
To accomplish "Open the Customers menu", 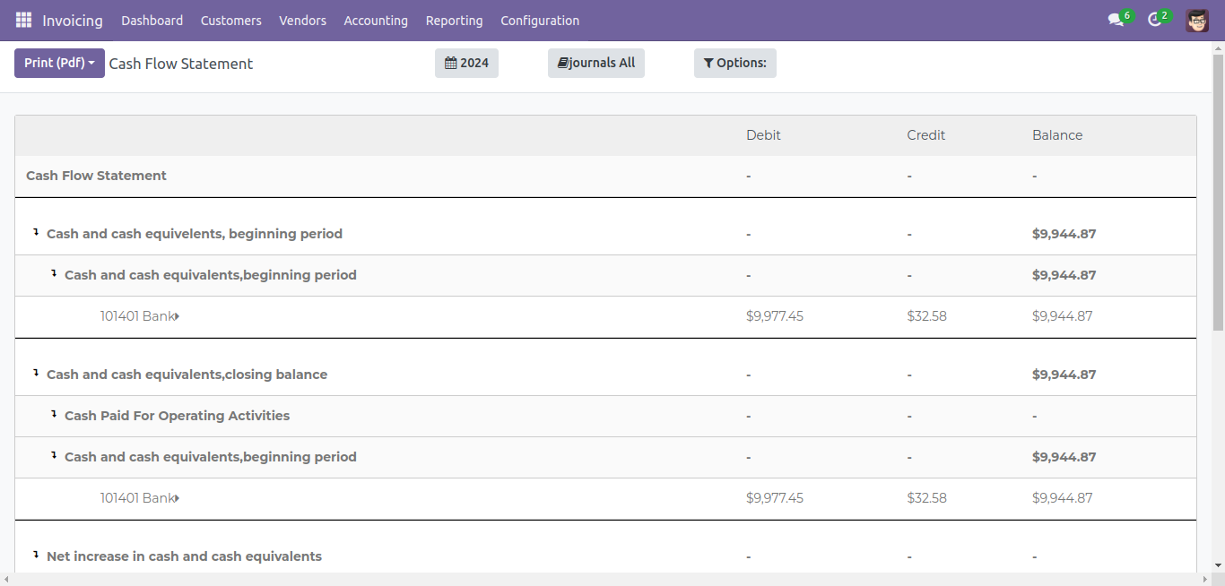I will pos(230,20).
